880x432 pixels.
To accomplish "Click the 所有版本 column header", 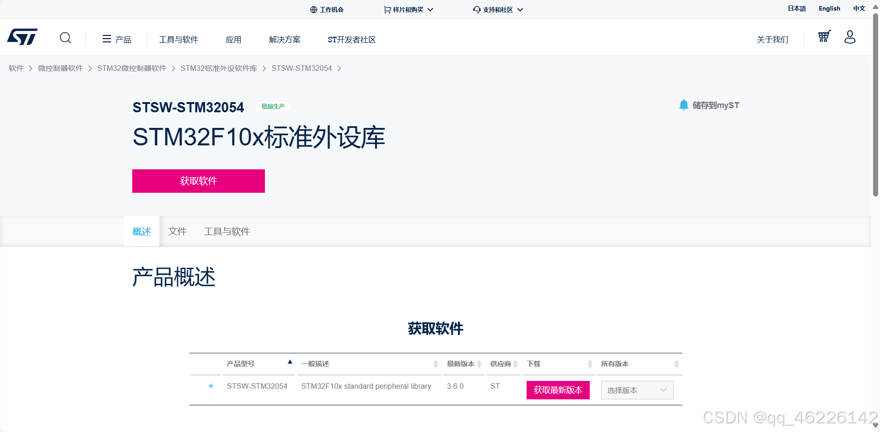I will pos(615,364).
